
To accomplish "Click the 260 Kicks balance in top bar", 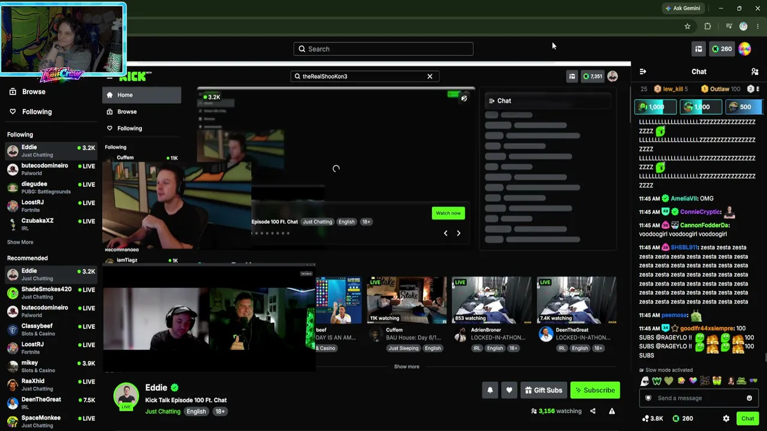I will 722,49.
